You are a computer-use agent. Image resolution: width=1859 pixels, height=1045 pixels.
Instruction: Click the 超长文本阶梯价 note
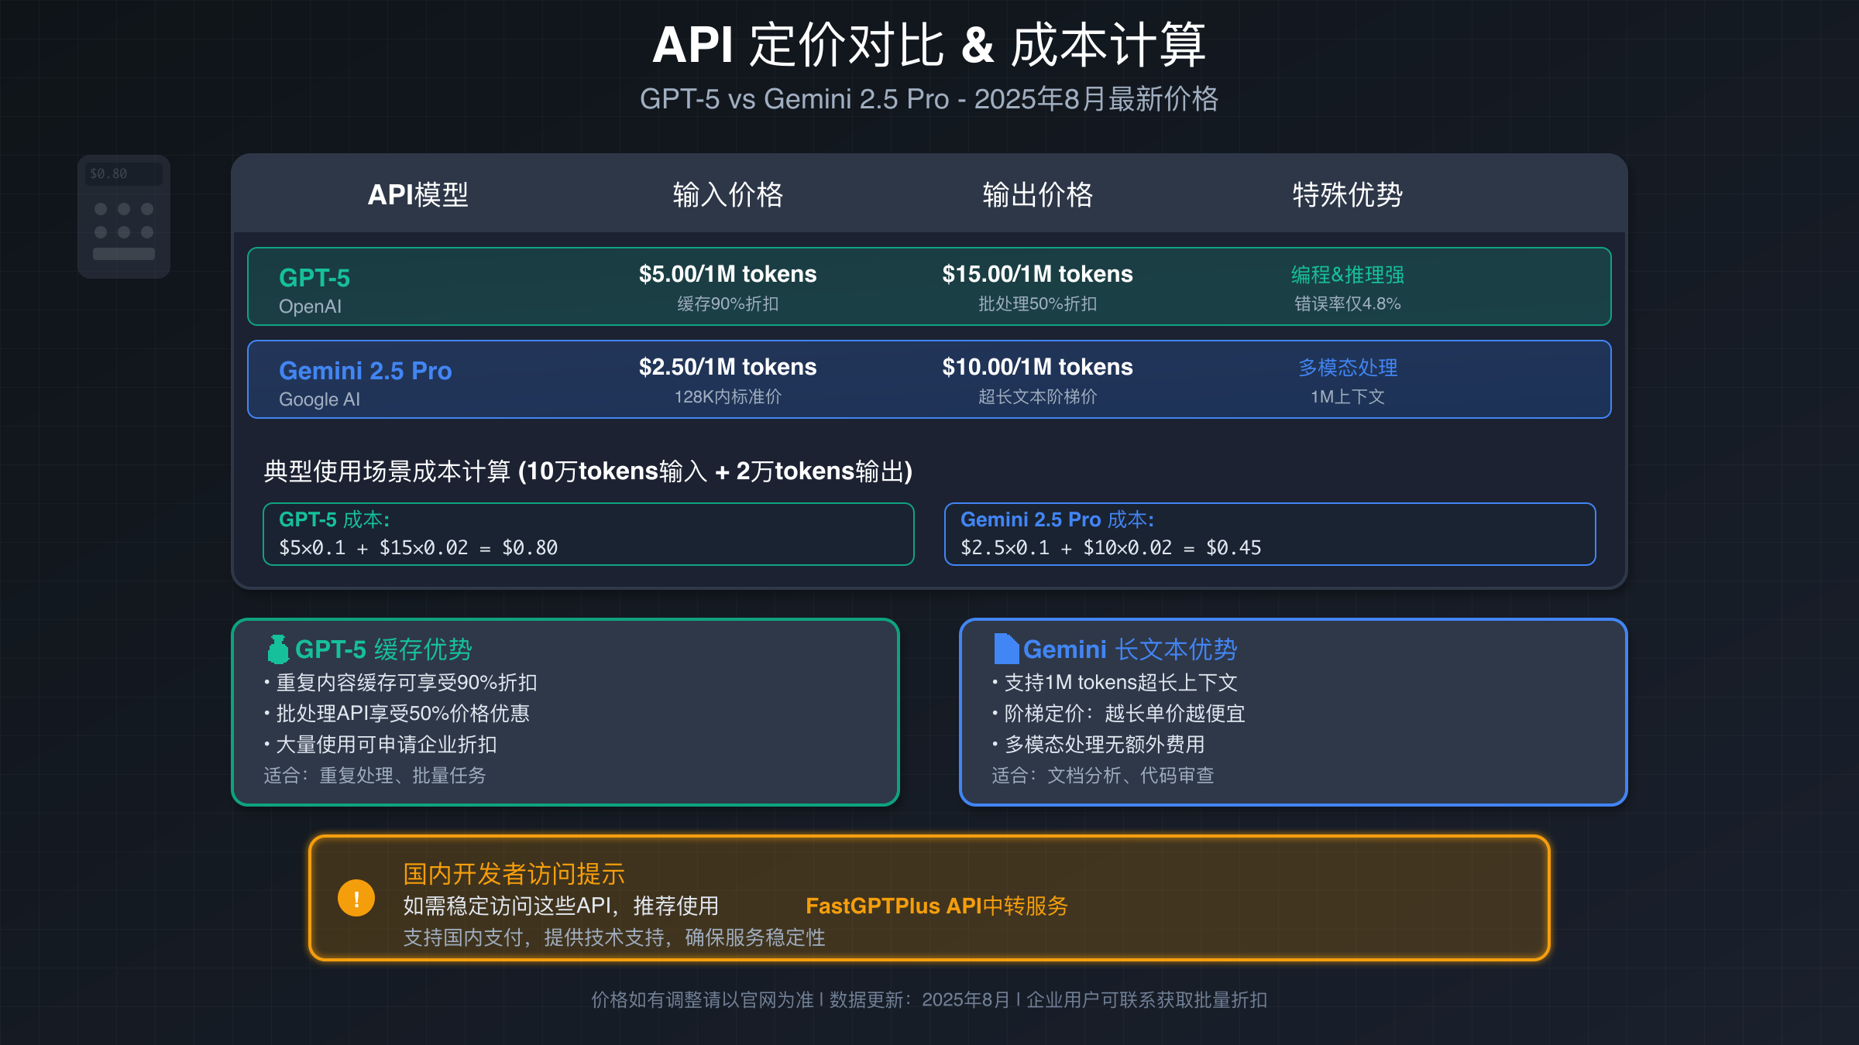coord(1038,396)
